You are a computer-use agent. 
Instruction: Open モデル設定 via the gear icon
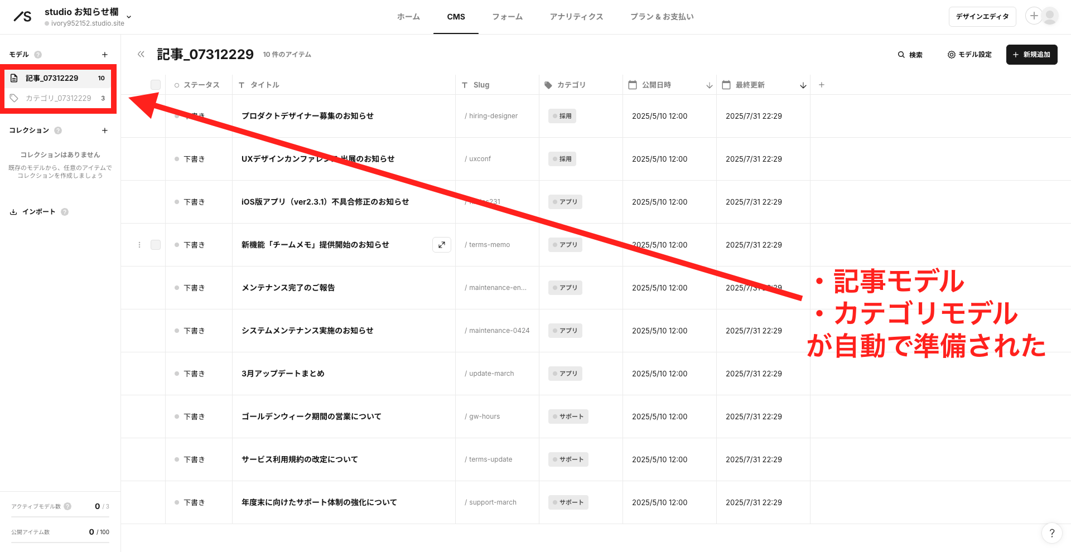click(x=951, y=55)
